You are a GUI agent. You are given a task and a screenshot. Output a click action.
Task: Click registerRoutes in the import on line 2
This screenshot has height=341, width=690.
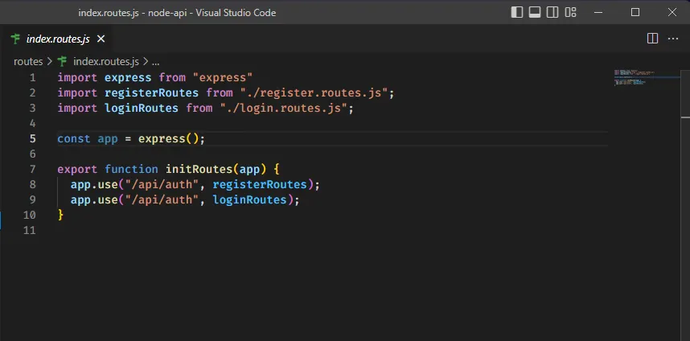[151, 92]
